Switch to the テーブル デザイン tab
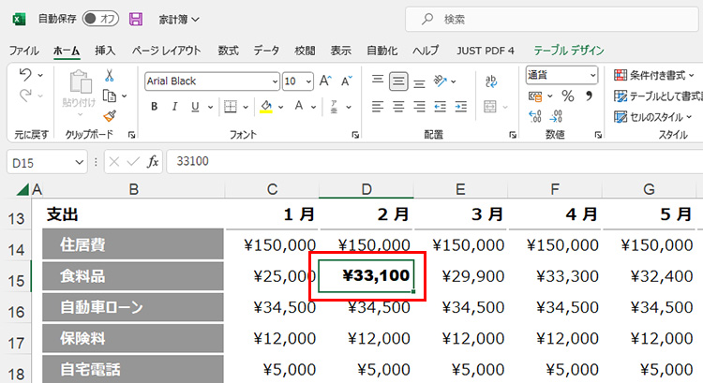This screenshot has width=703, height=383. coord(568,51)
